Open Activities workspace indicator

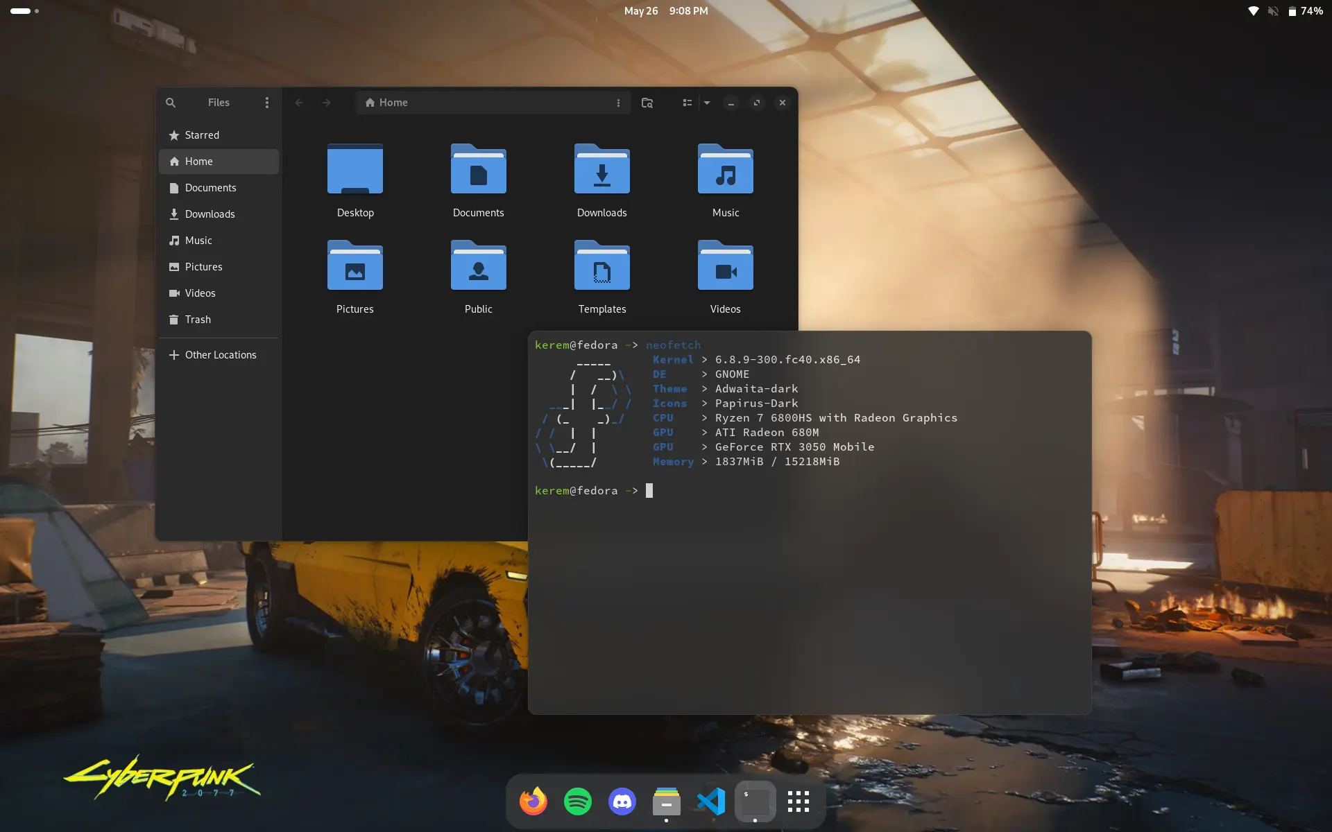[24, 11]
